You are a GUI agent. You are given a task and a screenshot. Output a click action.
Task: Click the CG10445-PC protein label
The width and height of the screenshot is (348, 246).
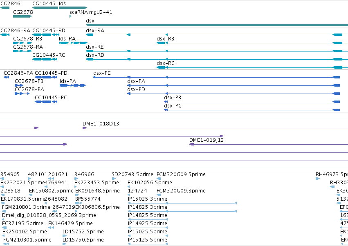[51, 98]
